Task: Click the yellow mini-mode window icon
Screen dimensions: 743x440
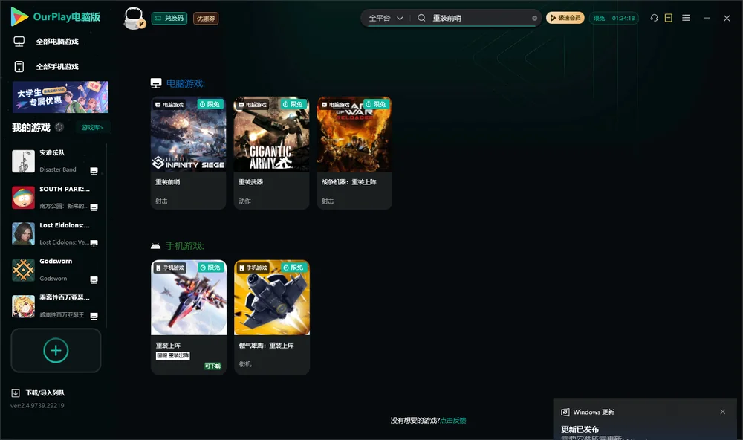Action: [x=669, y=18]
